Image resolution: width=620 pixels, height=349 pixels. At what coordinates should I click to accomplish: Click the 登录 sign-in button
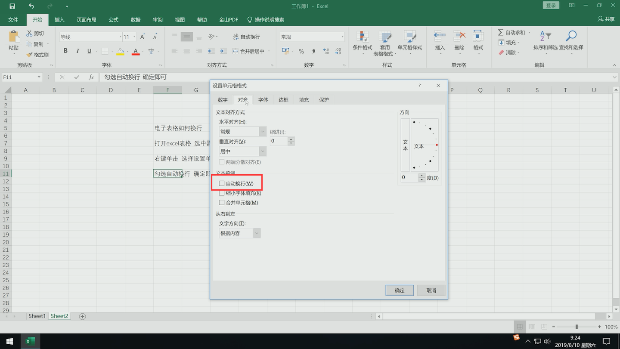[x=551, y=6]
